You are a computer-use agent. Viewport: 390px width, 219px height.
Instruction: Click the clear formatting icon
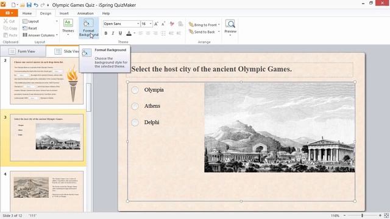[172, 24]
